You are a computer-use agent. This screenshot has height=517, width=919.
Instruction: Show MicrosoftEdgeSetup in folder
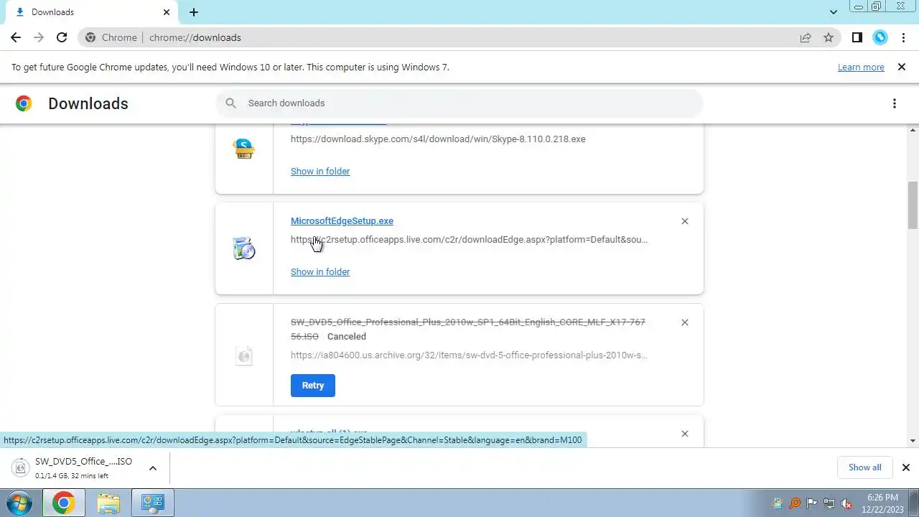pyautogui.click(x=320, y=271)
